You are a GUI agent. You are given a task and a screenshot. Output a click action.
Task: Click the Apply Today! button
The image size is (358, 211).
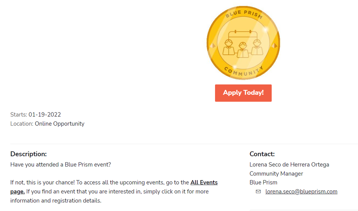(243, 93)
